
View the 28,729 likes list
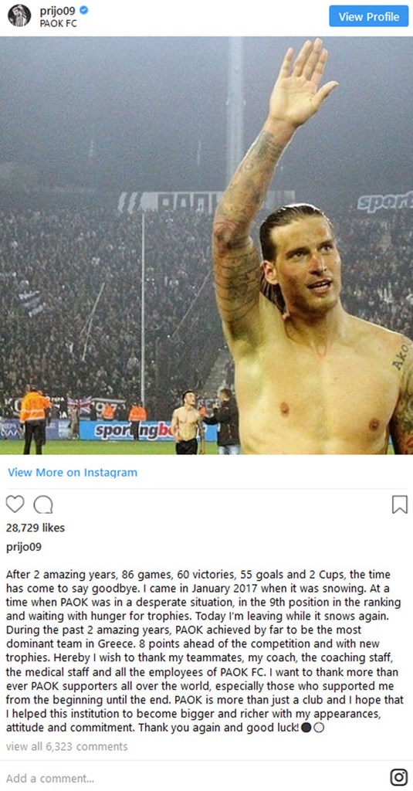tap(36, 528)
